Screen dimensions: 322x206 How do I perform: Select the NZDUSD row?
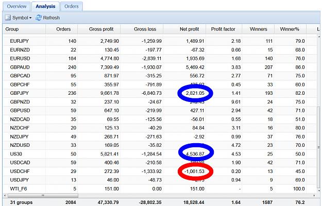tap(160, 145)
